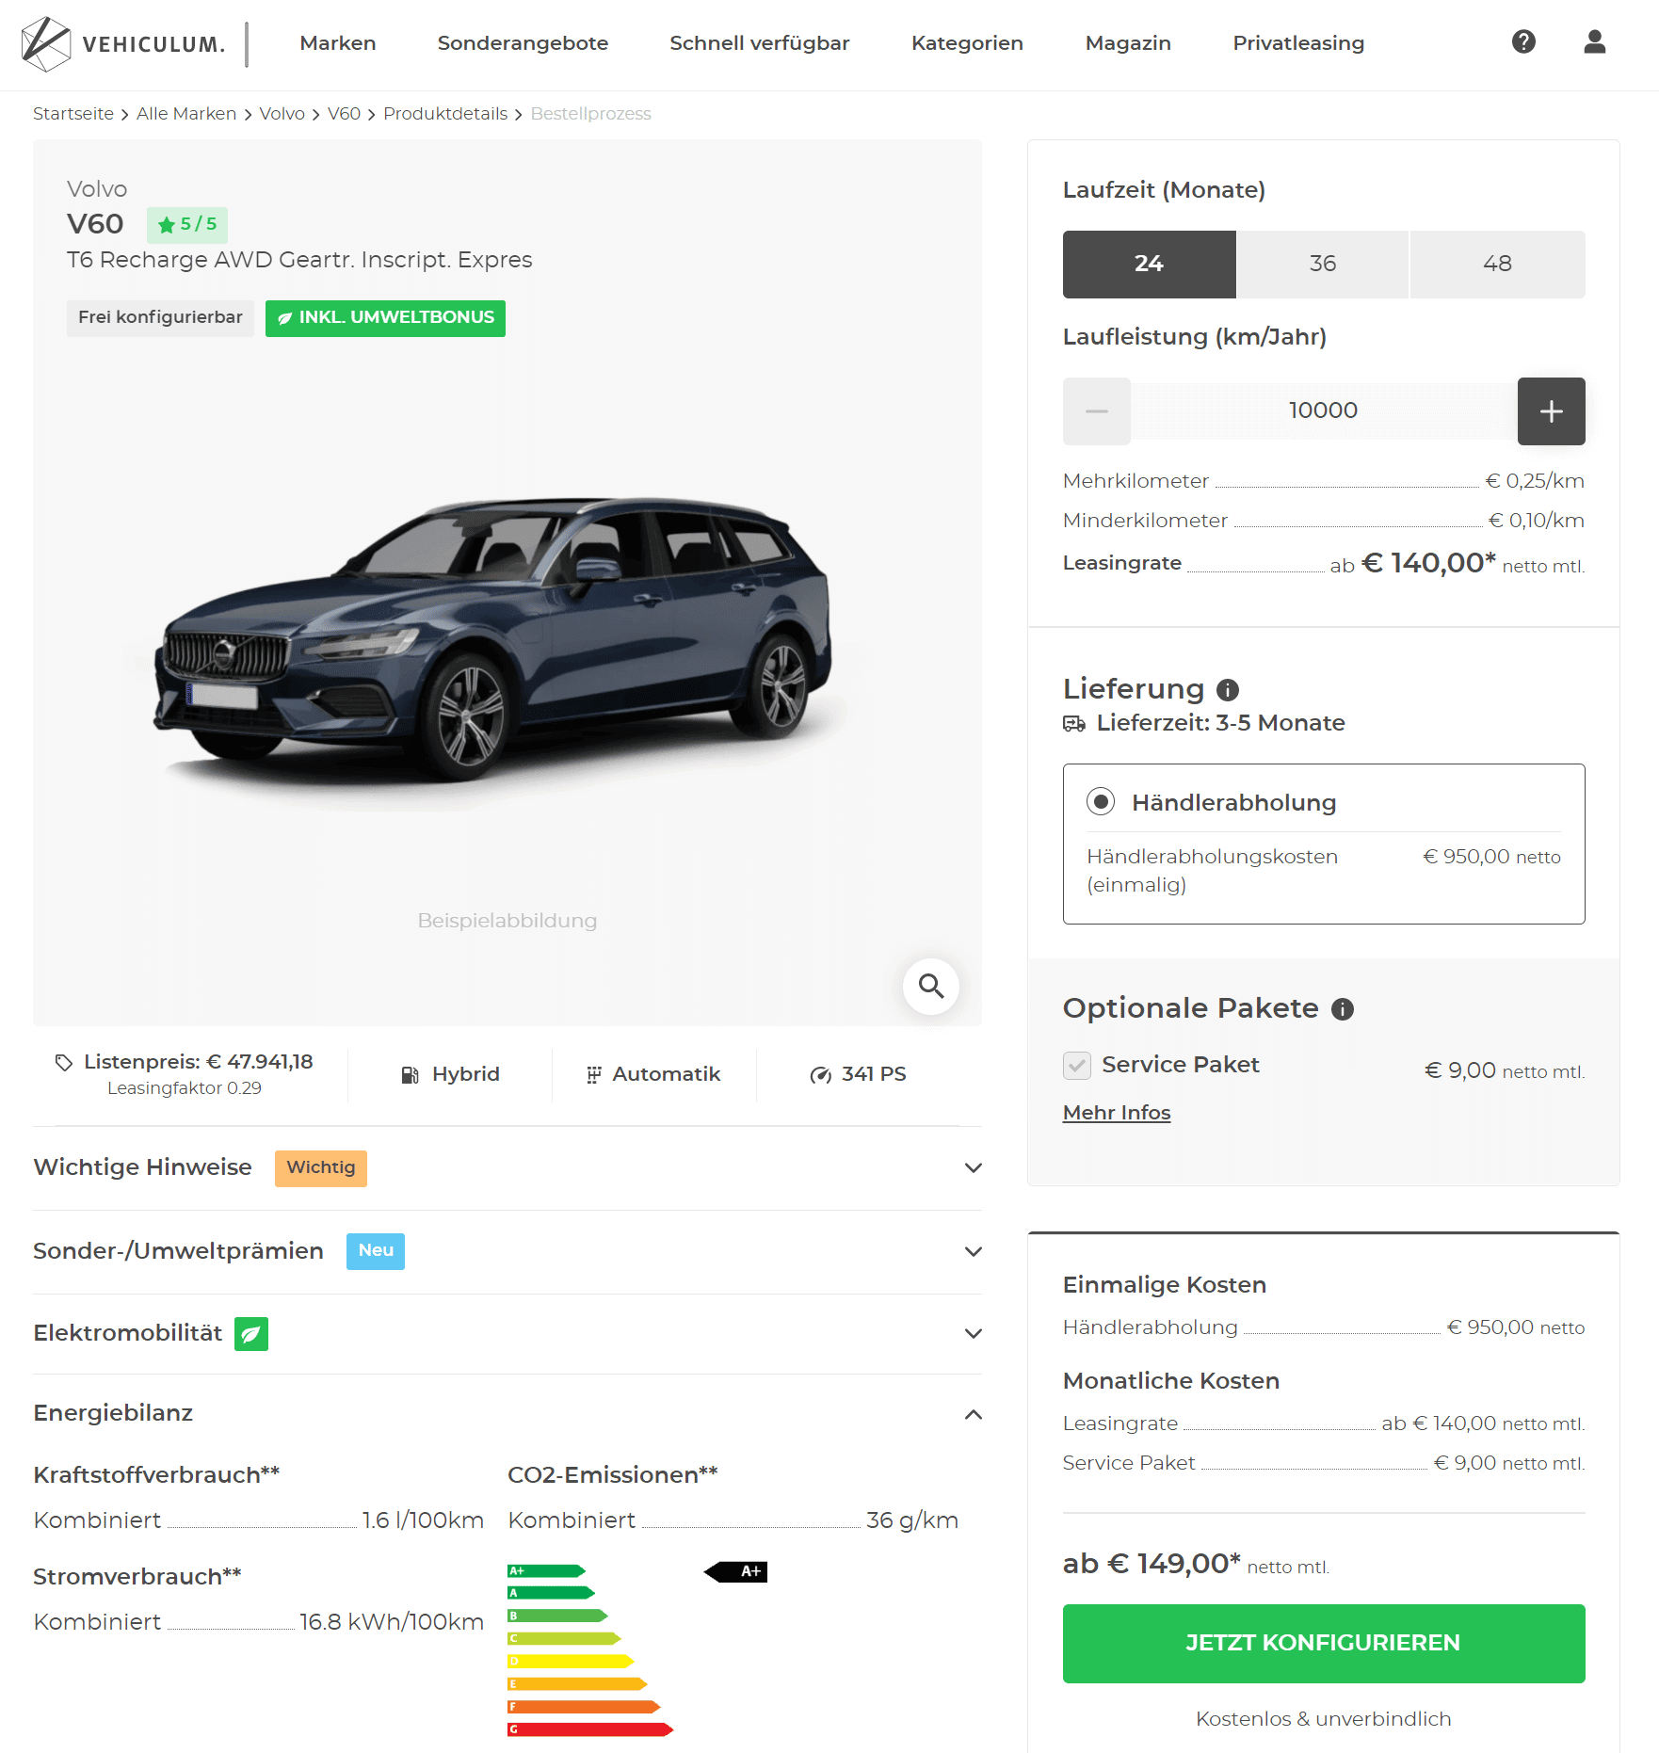The width and height of the screenshot is (1659, 1753).
Task: Increase mileage with the plus button
Action: [x=1551, y=411]
